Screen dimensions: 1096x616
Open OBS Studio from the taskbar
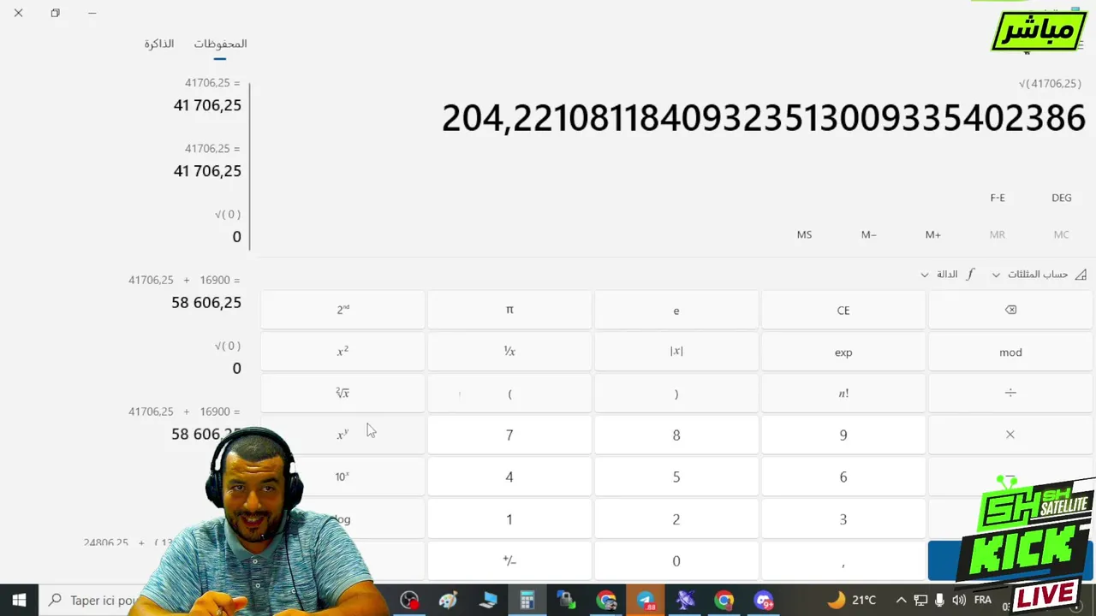[x=409, y=601]
